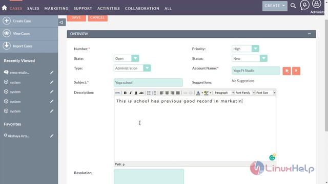Click into the Resolution text area
328x184 pixels.
pyautogui.click(x=149, y=176)
